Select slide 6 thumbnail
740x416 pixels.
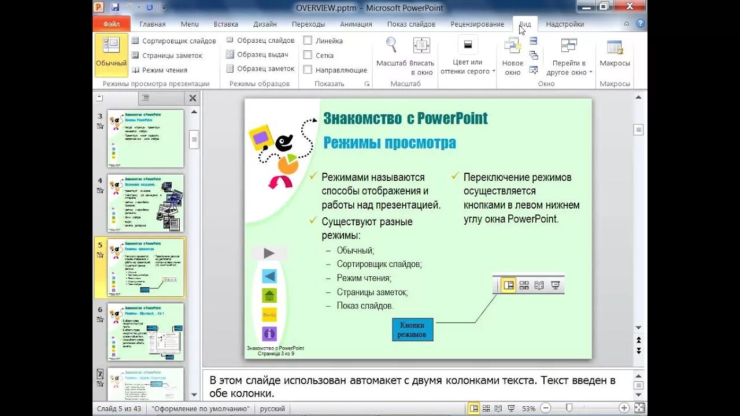click(145, 332)
